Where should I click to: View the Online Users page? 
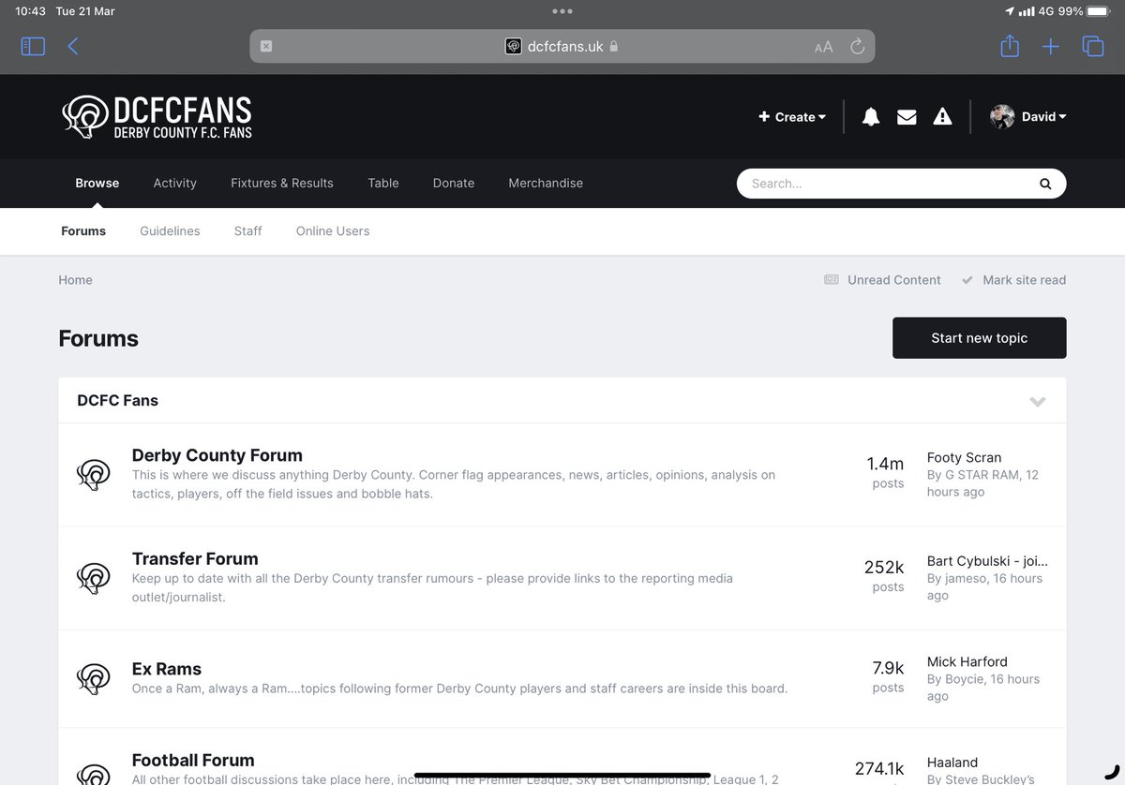[333, 230]
